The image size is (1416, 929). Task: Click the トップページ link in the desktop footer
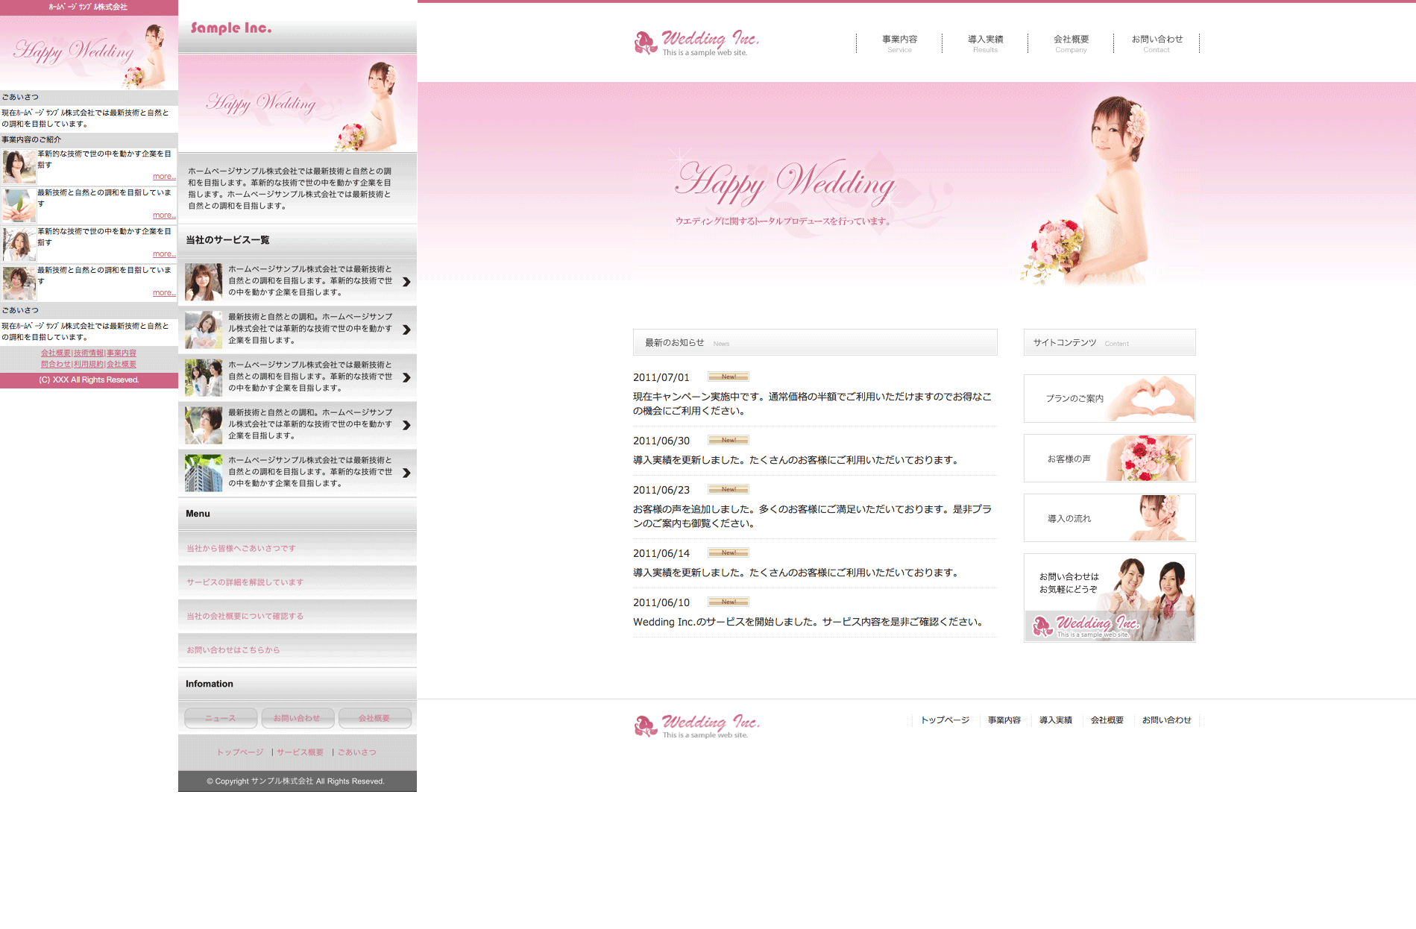(x=945, y=720)
